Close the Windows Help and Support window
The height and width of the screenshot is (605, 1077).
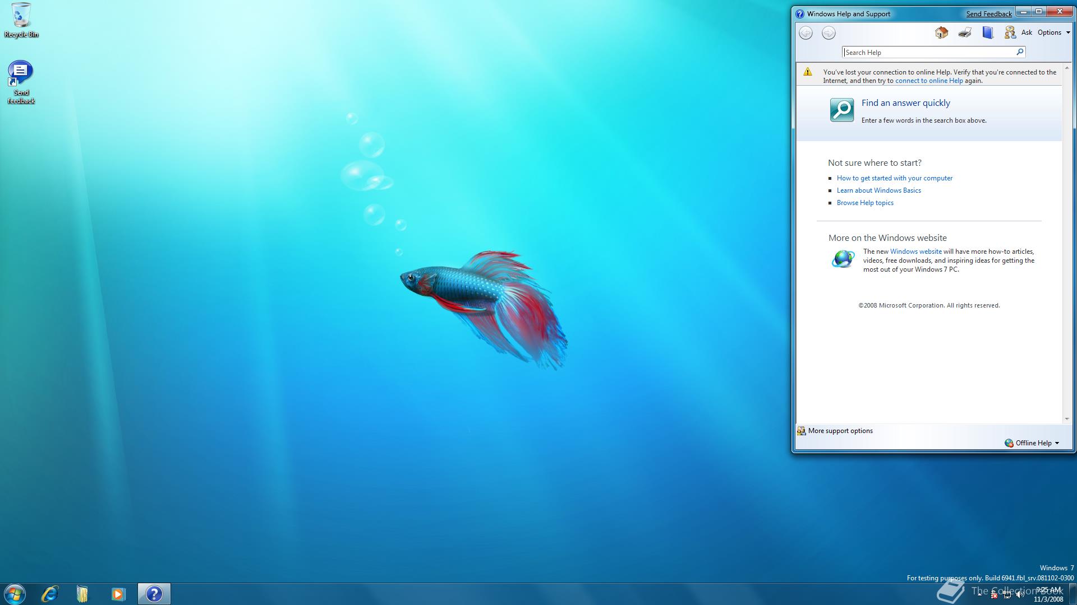(1060, 12)
